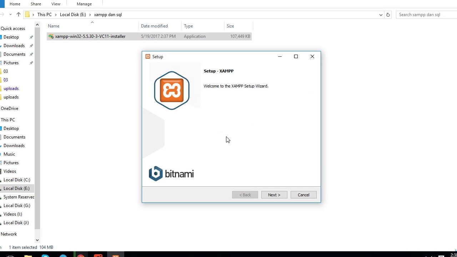Open Local Disk (J:) in navigation pane

16,223
